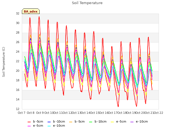The image size is (175, 131).
Task: Toggle 'e -10cm' label next to cyan swatch
Action: point(59,126)
